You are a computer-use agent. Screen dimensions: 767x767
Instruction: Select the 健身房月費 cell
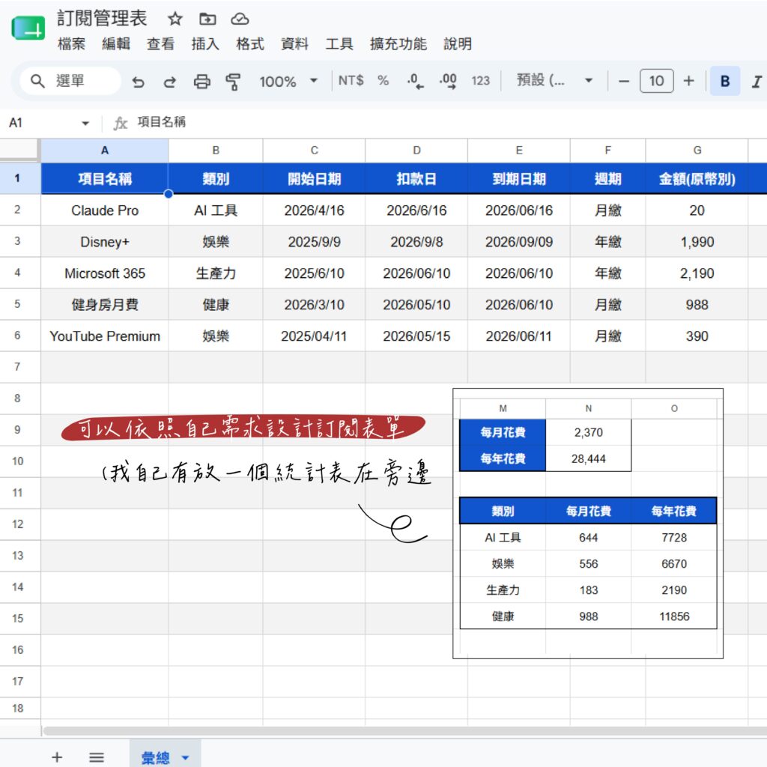point(105,305)
